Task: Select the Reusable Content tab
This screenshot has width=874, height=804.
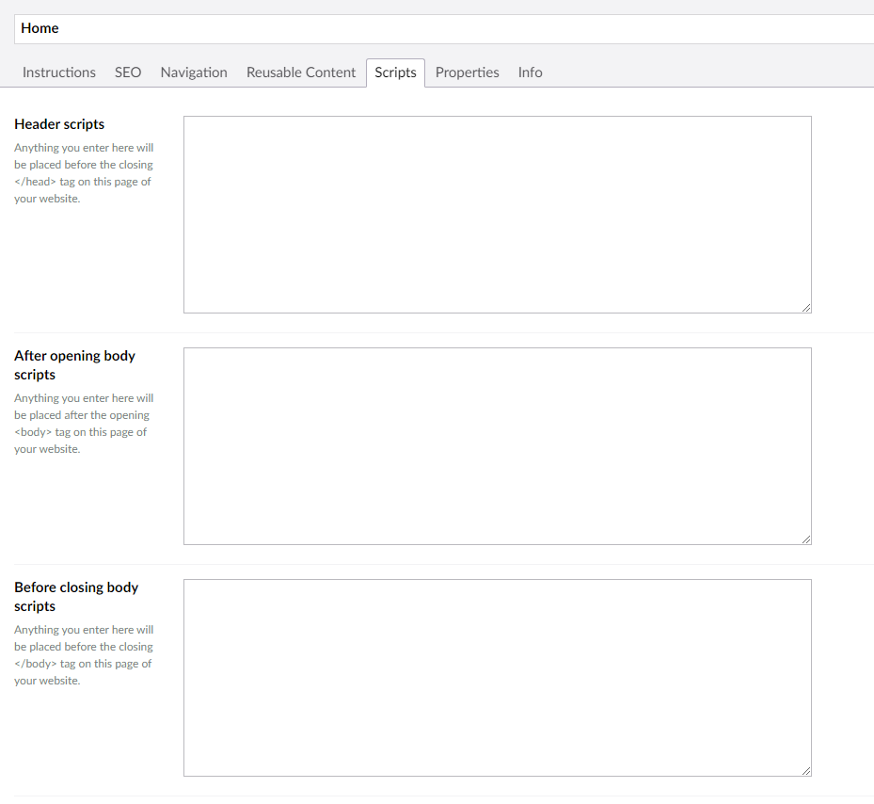Action: click(x=301, y=72)
